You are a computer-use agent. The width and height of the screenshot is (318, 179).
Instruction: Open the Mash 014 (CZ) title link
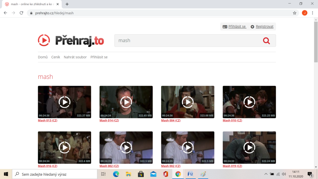[x=109, y=120]
